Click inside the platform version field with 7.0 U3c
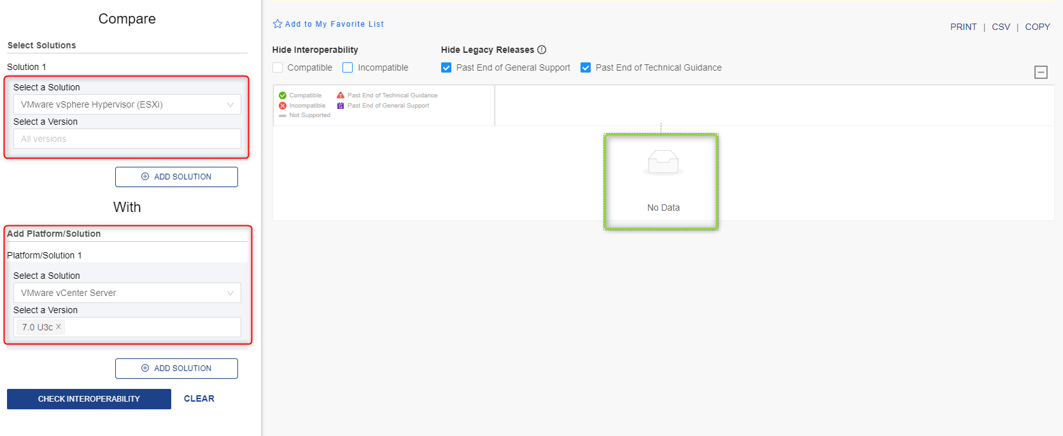Viewport: 1063px width, 436px height. pos(127,327)
